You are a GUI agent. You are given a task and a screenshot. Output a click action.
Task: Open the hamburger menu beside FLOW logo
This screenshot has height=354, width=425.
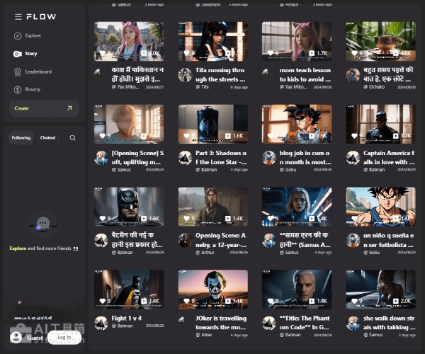pyautogui.click(x=18, y=16)
